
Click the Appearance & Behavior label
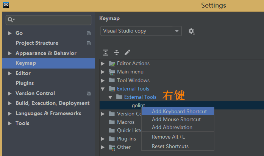(x=46, y=53)
